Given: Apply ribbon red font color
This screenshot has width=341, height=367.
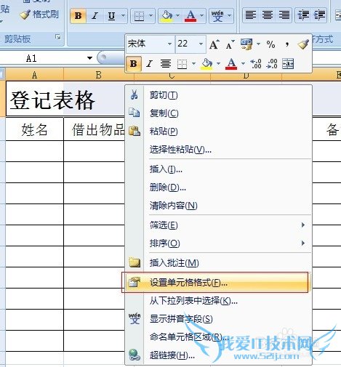Looking at the screenshot, I should [x=190, y=16].
